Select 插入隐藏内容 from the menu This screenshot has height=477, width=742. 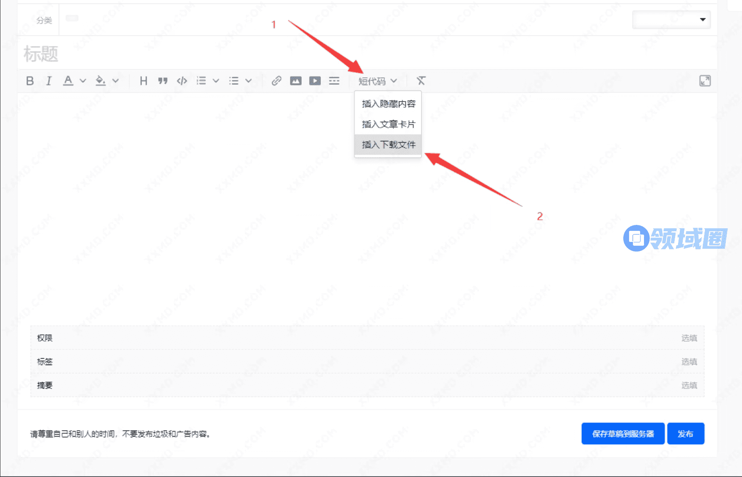pyautogui.click(x=388, y=104)
